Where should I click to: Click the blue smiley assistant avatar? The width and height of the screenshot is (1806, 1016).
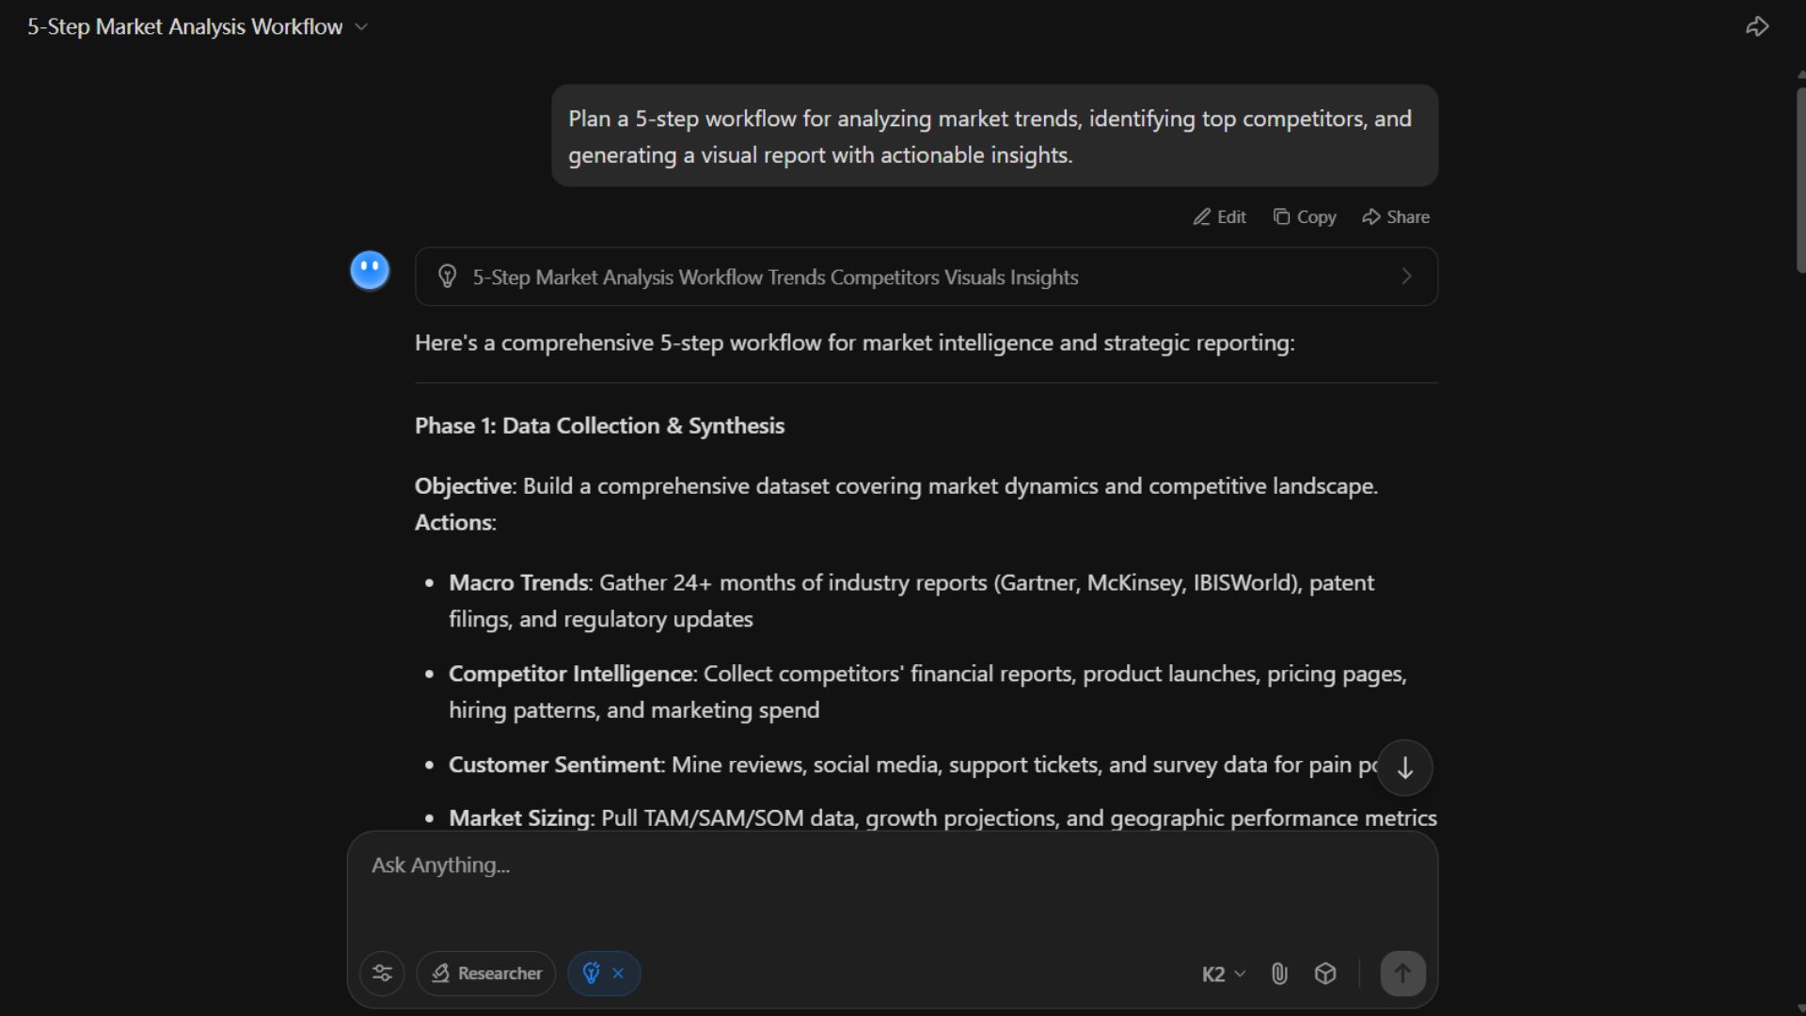tap(370, 271)
